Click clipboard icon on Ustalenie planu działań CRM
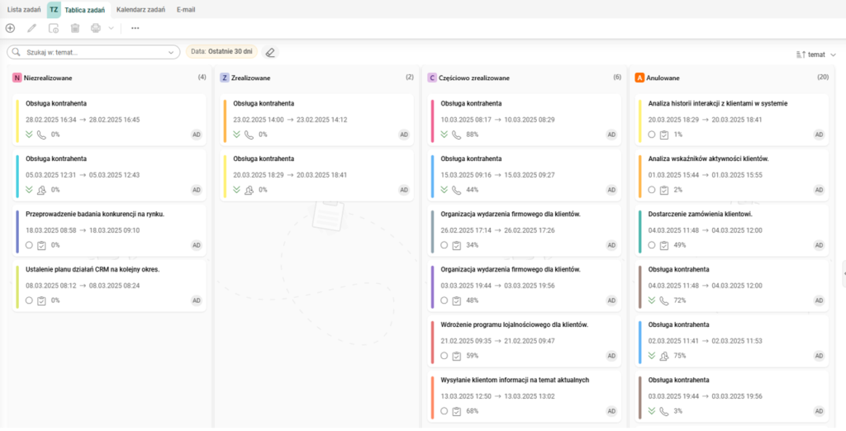Screen dimensions: 846x431 click(41, 301)
